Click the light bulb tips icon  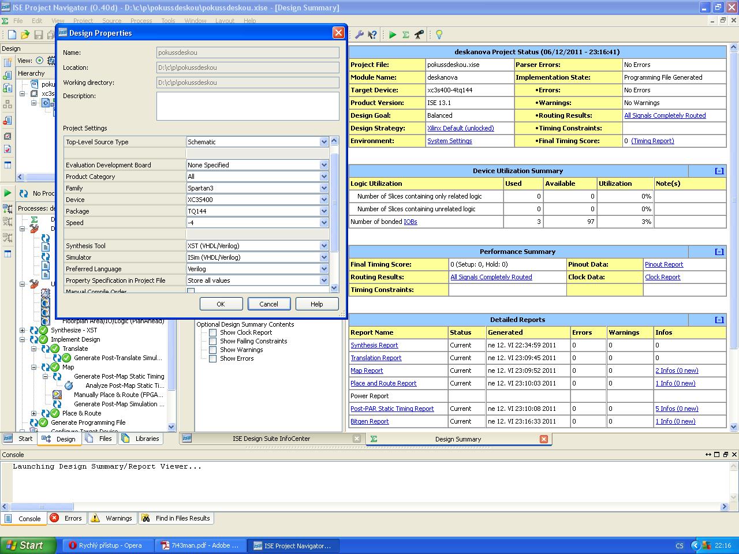tap(439, 35)
